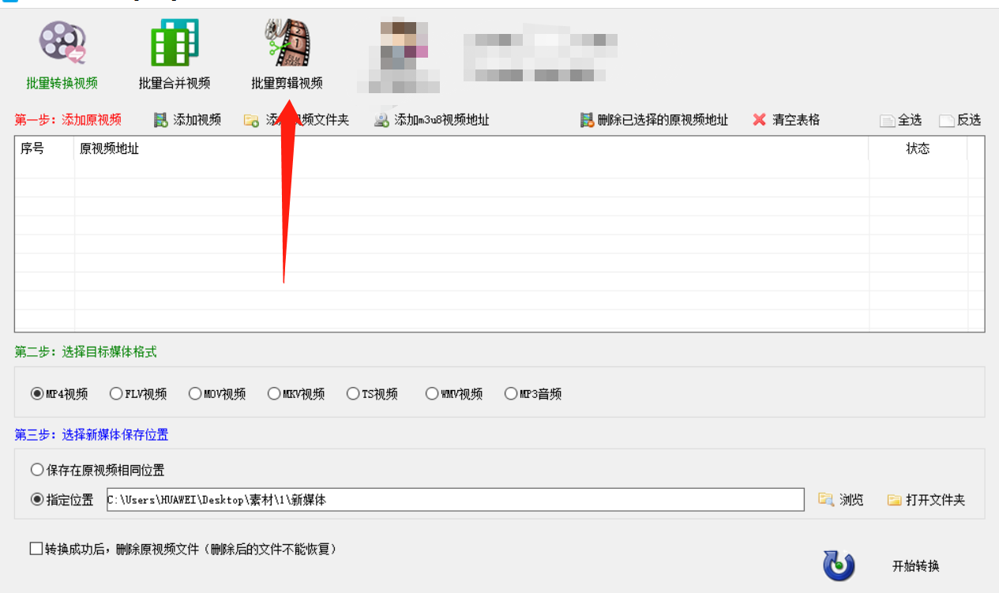The width and height of the screenshot is (999, 593).
Task: Switch to 批量剪辑视频 tab label
Action: (287, 83)
